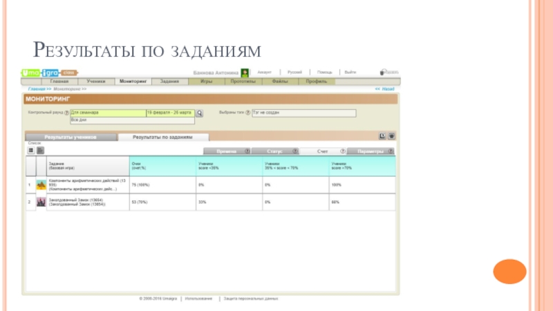This screenshot has width=553, height=311.
Task: Click help icon beside Выбраны тэги
Action: click(248, 113)
